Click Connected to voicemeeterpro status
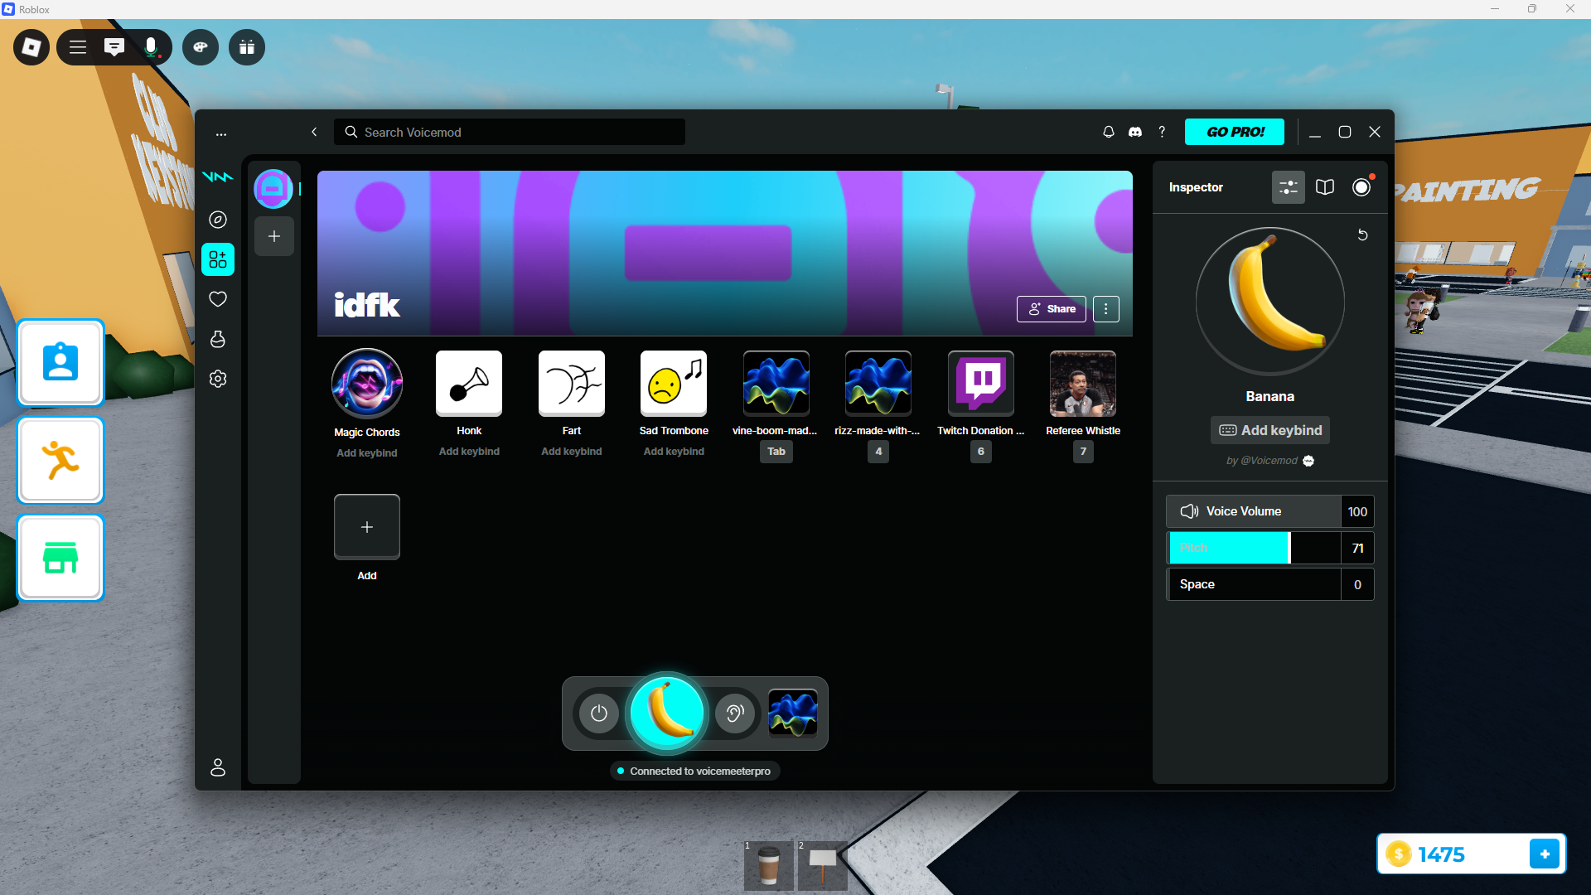This screenshot has width=1591, height=895. click(x=695, y=771)
